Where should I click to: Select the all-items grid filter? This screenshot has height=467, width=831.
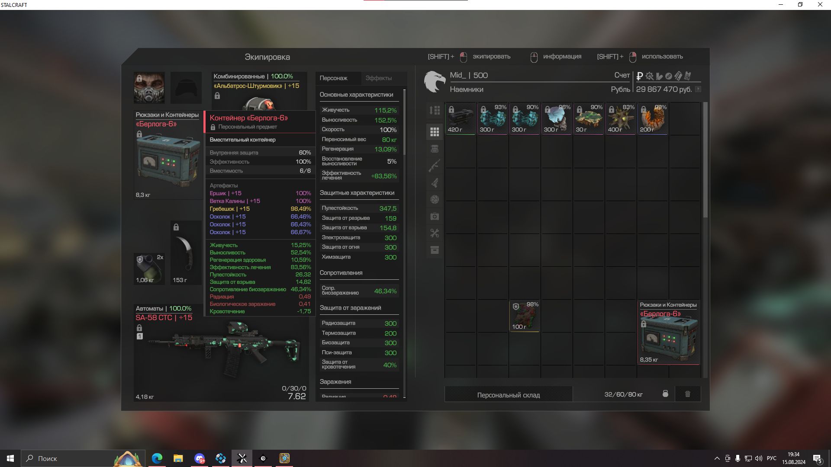click(435, 132)
